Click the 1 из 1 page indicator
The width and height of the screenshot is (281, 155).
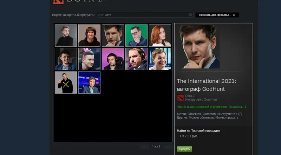pyautogui.click(x=156, y=147)
